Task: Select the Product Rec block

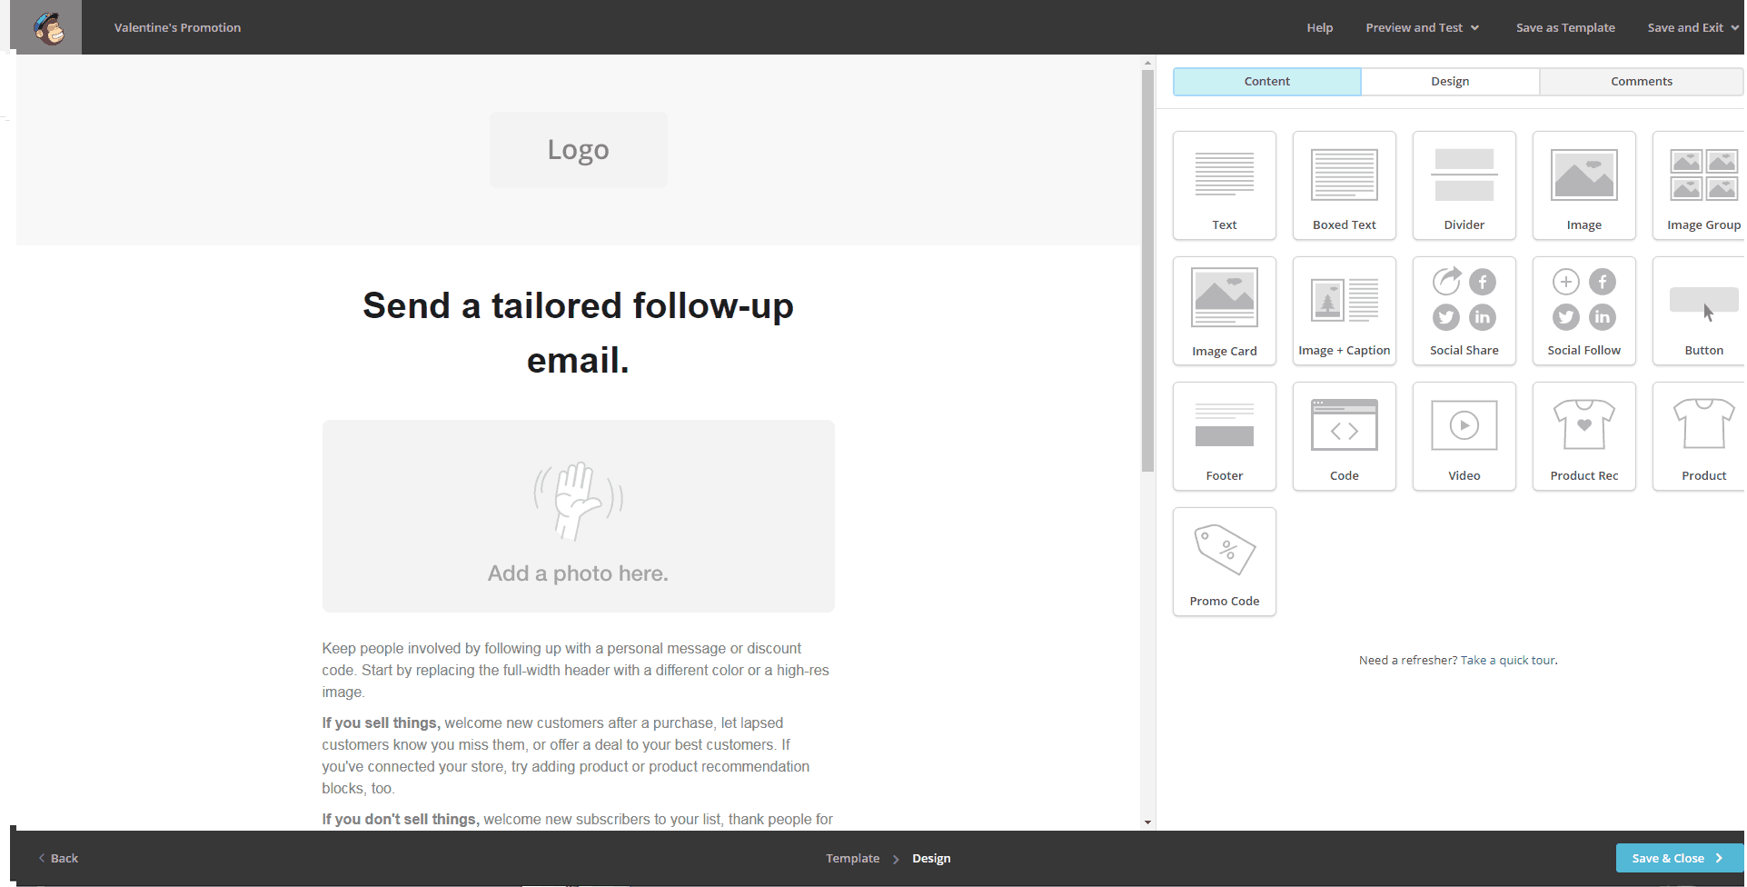Action: coord(1583,436)
